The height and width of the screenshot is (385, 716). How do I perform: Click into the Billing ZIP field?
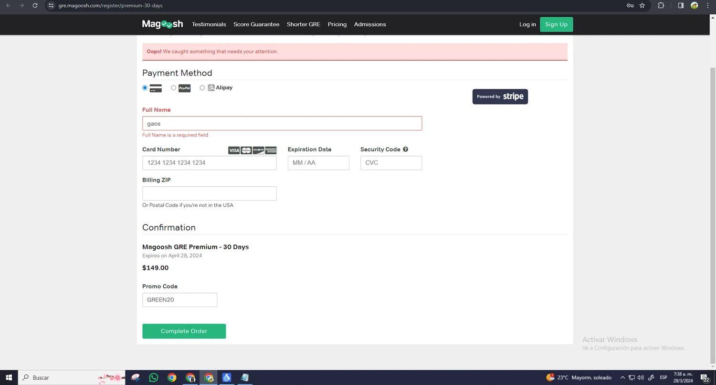pos(209,193)
